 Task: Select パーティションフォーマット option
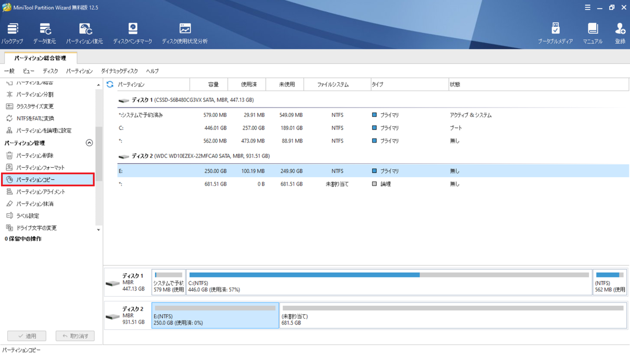(x=35, y=168)
